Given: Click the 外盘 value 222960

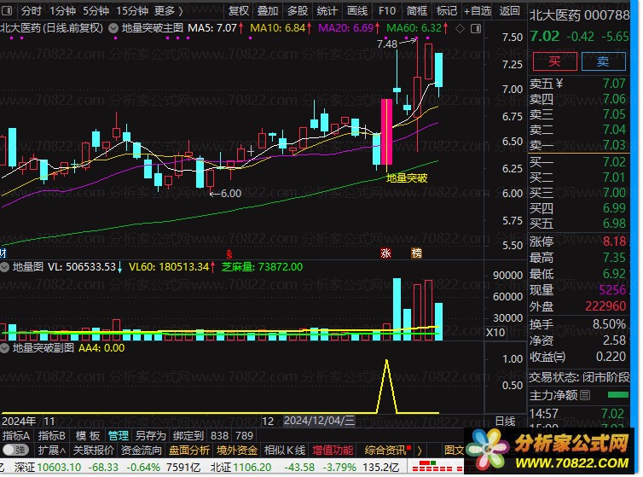Looking at the screenshot, I should 605,306.
